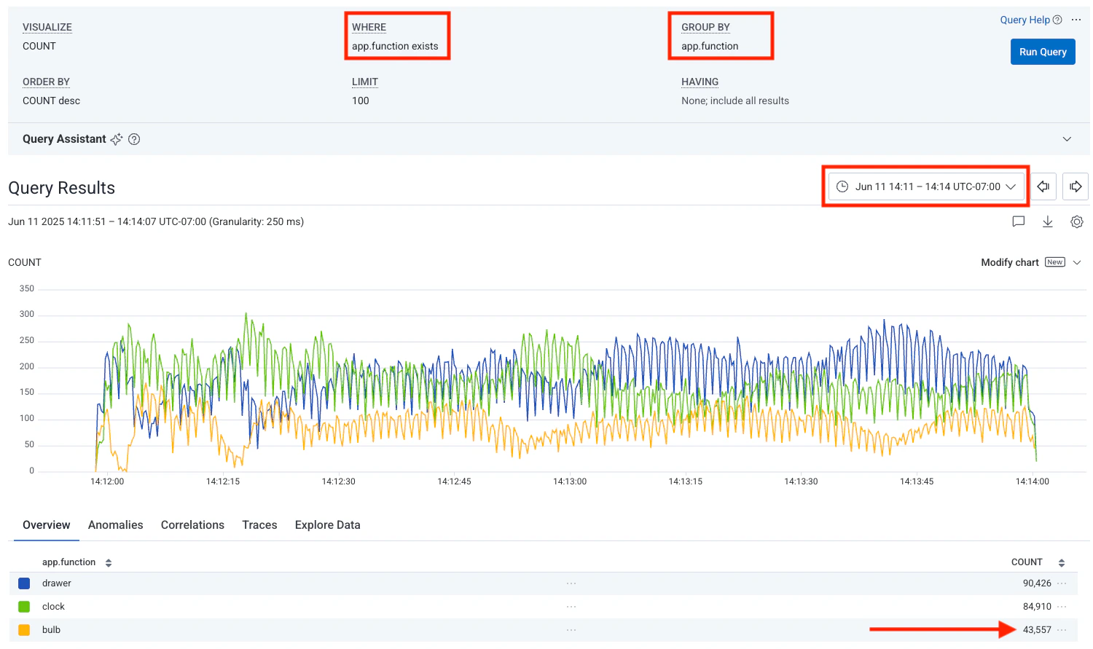
Task: Open the time range picker dropdown
Action: pos(925,186)
